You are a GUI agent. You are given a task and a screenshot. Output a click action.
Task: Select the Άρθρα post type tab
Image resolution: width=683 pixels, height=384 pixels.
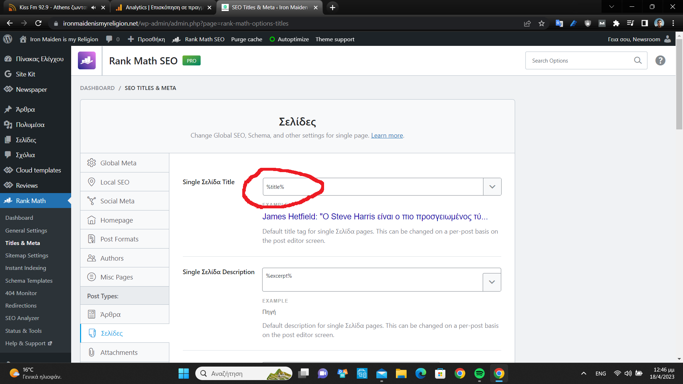(x=125, y=314)
